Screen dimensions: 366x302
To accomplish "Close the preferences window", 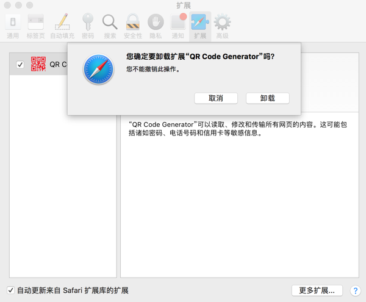I will click(7, 5).
